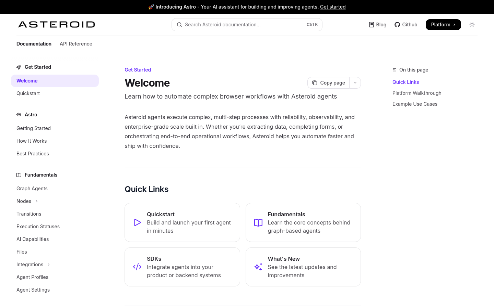Click the Quickstart card play icon
Viewport: 494px width, 308px height.
tap(137, 222)
